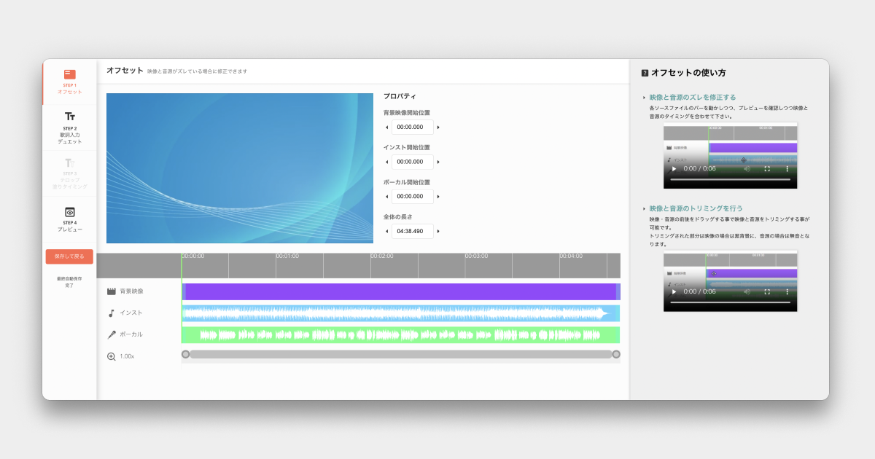Open the Step 4 preview eye icon
Screen dimensions: 875x459
pos(70,212)
